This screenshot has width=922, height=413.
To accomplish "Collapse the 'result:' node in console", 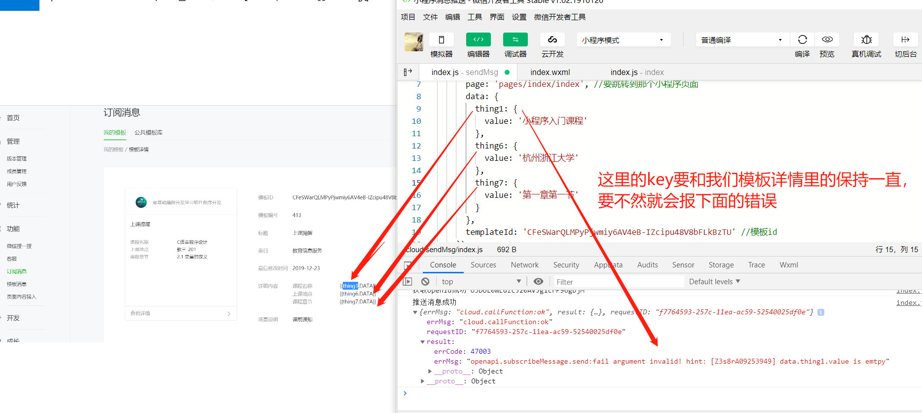I will 423,342.
